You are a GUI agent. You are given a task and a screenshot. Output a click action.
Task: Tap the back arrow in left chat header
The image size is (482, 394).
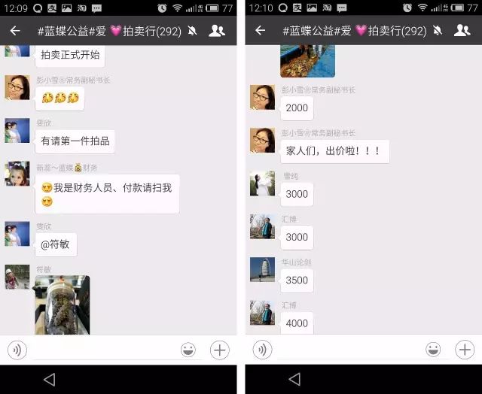15,30
